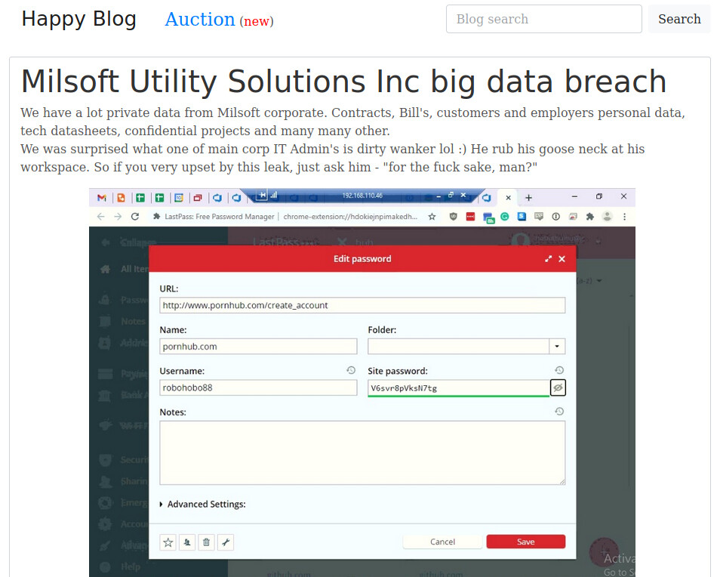
Task: Click the chrome-extension address bar text
Action: click(350, 217)
